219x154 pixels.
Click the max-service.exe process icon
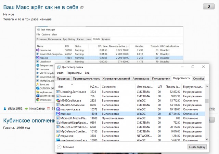pos(58,109)
